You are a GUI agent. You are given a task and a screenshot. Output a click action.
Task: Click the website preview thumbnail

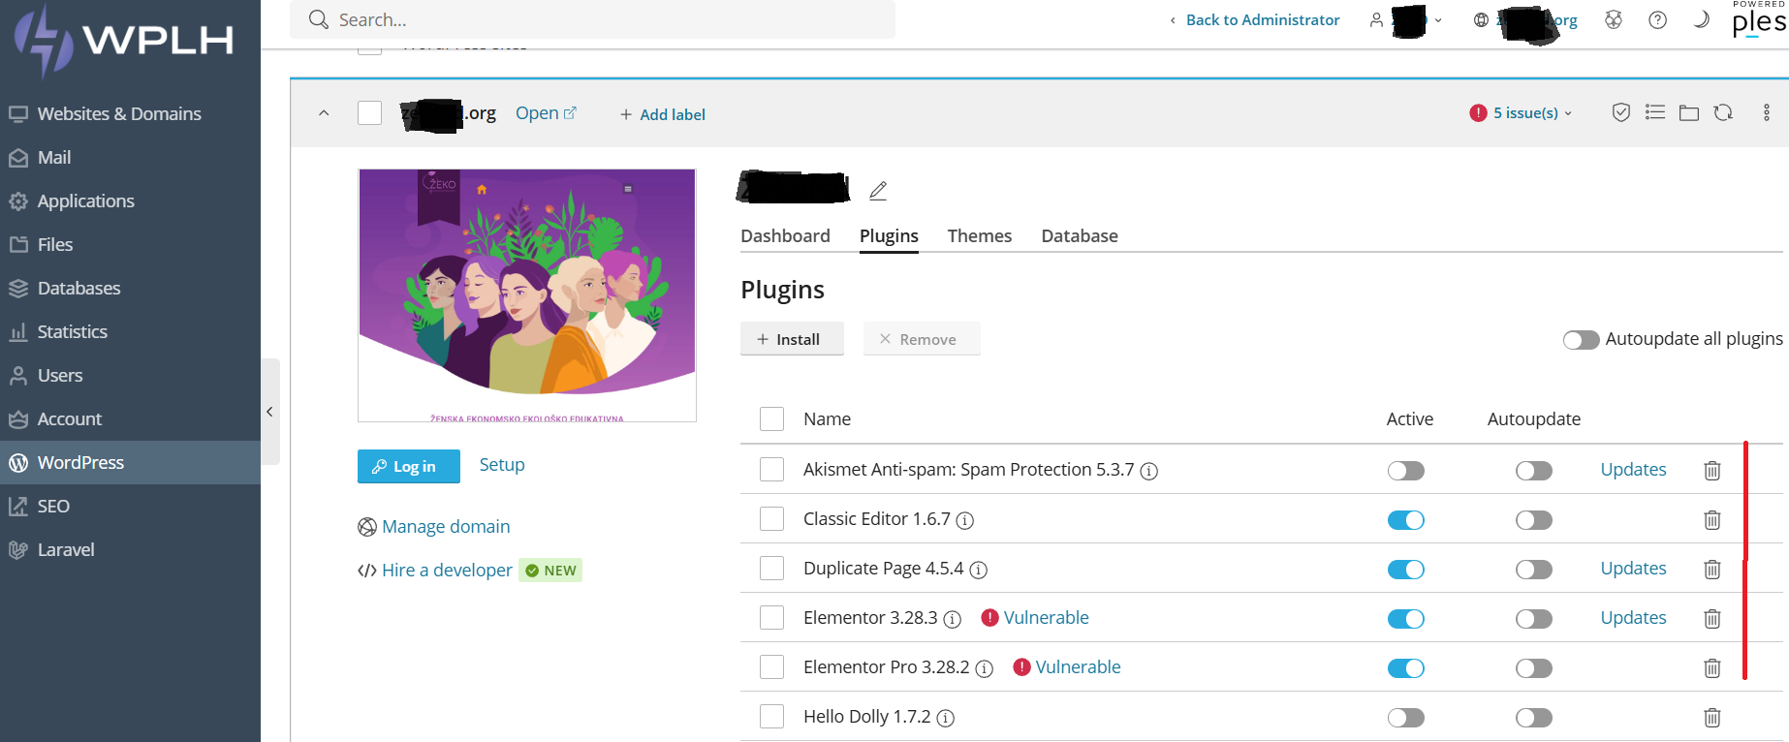(527, 295)
